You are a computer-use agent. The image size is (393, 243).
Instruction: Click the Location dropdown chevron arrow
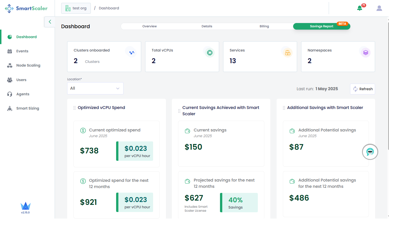coord(118,88)
